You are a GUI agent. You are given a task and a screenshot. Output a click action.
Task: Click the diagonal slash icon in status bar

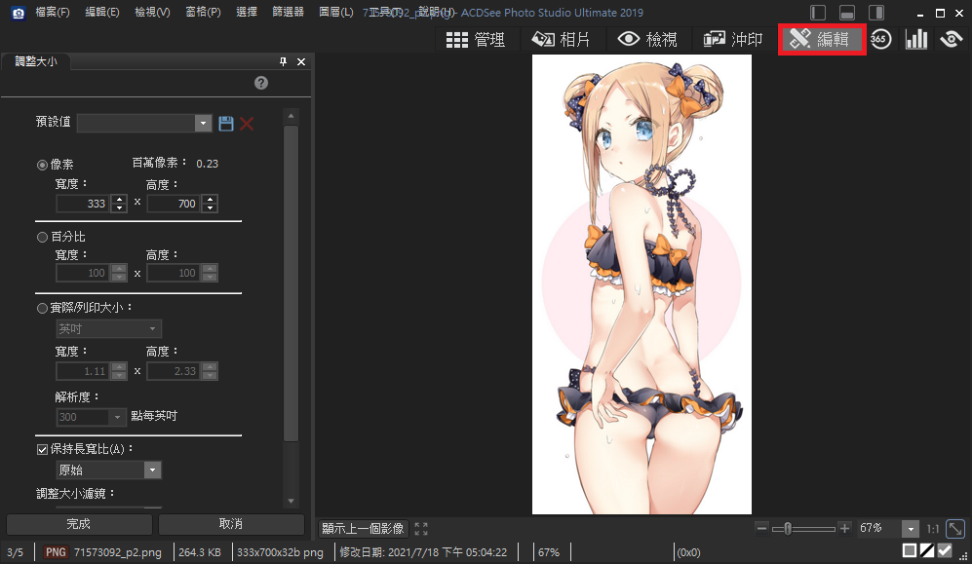(x=927, y=550)
